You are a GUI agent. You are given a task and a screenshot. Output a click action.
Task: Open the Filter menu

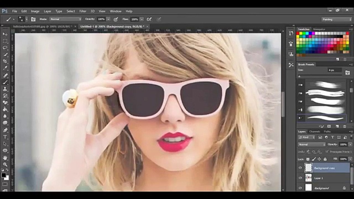tap(83, 11)
